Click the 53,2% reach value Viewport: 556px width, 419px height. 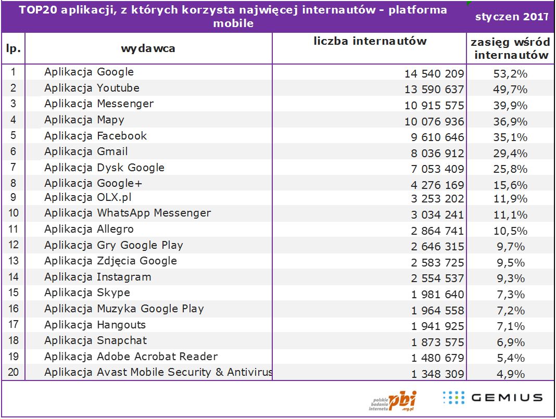coord(510,74)
